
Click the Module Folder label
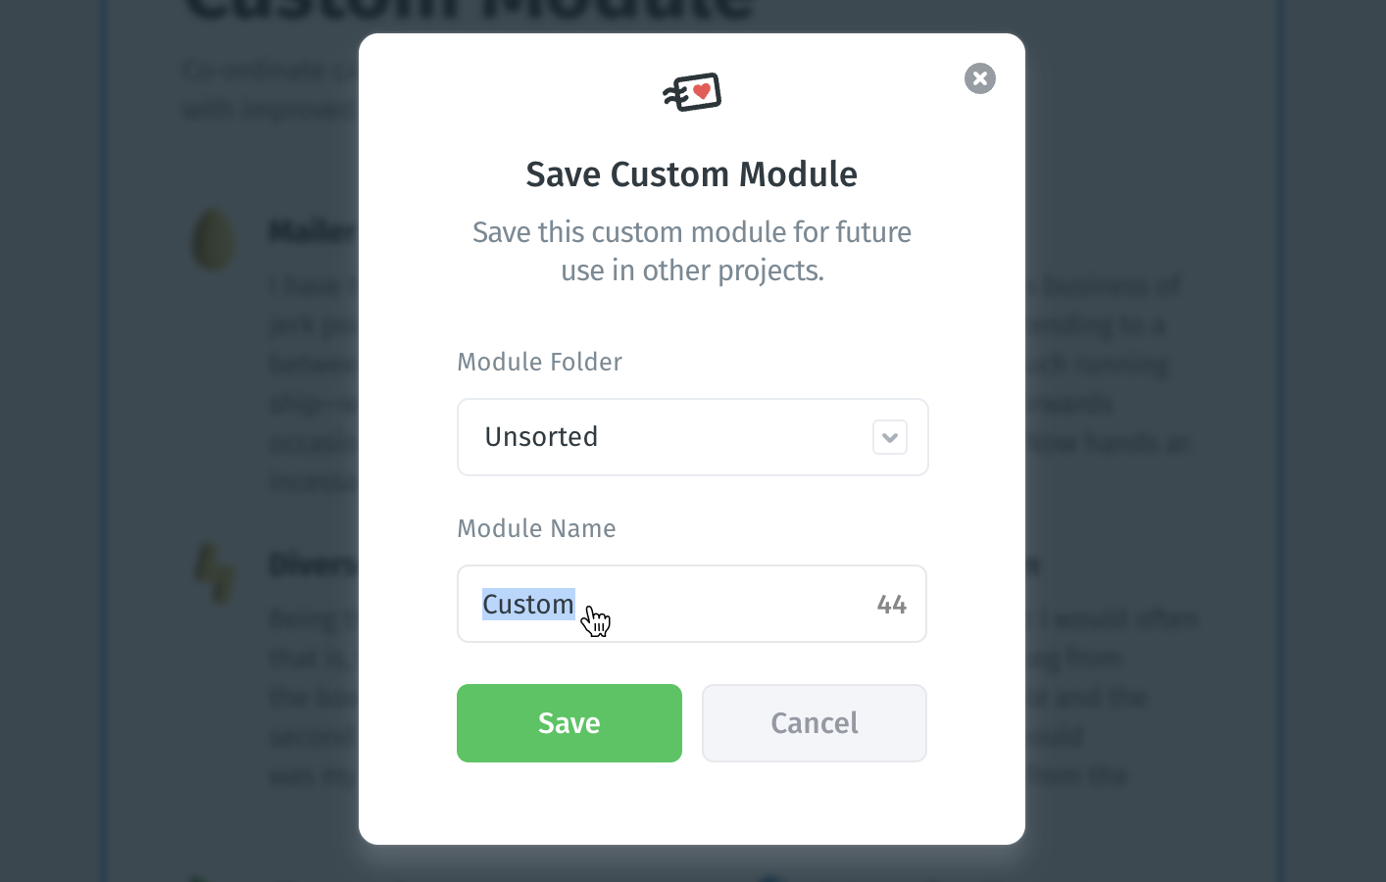click(539, 362)
